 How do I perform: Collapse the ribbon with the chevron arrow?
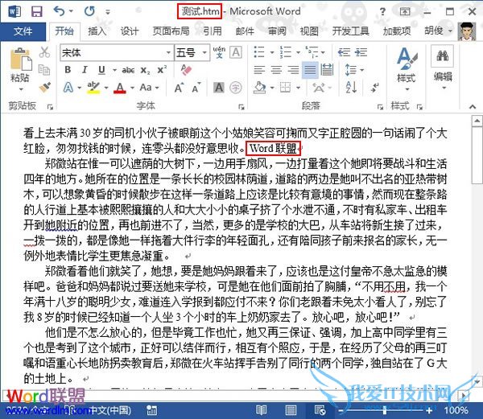click(x=473, y=106)
